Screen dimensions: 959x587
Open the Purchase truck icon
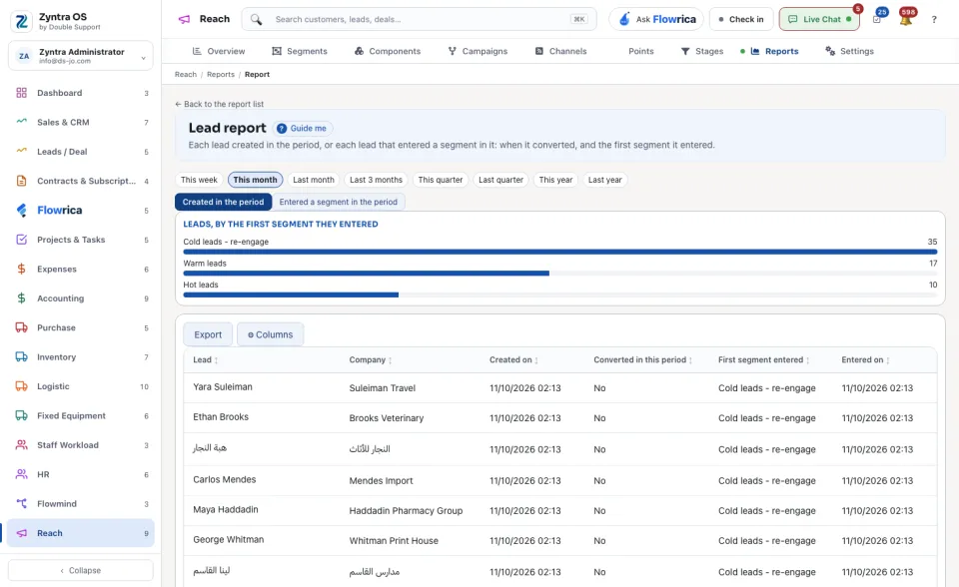tap(21, 327)
